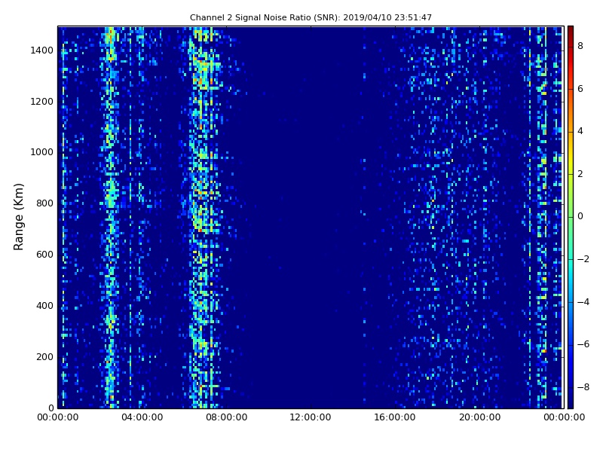Click the 400 range tick label

point(44,306)
